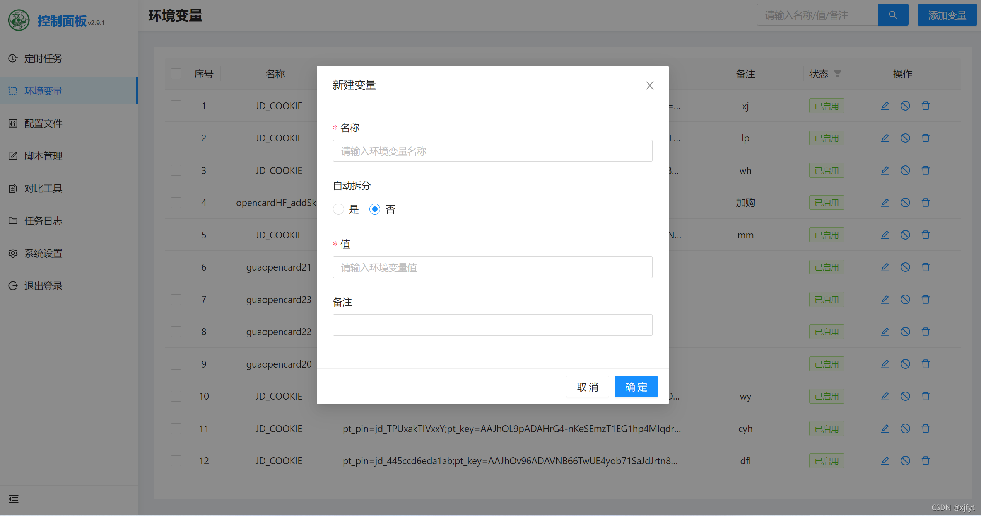Open 任务日志 in the sidebar
Image resolution: width=981 pixels, height=516 pixels.
[69, 221]
